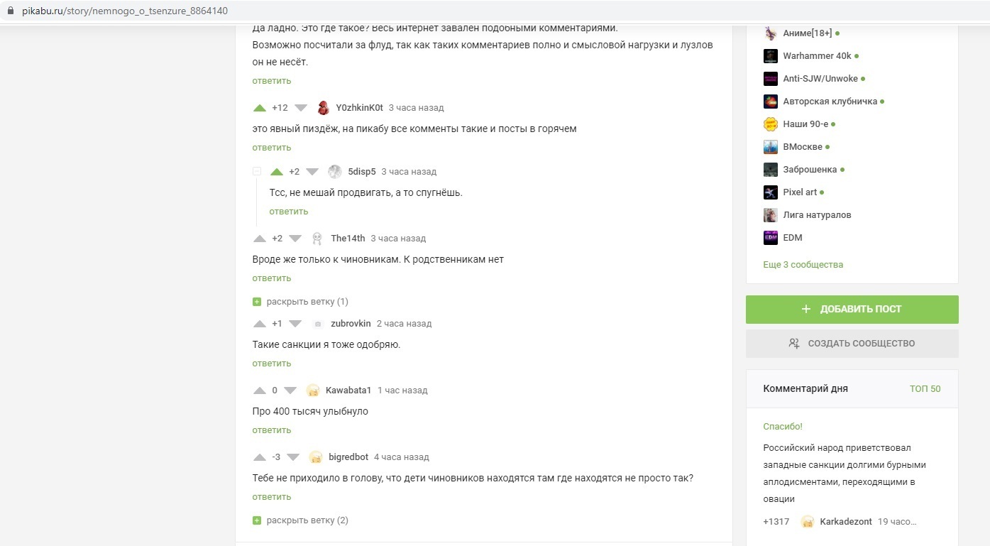Click the browser address bar URL
990x546 pixels.
tap(125, 11)
